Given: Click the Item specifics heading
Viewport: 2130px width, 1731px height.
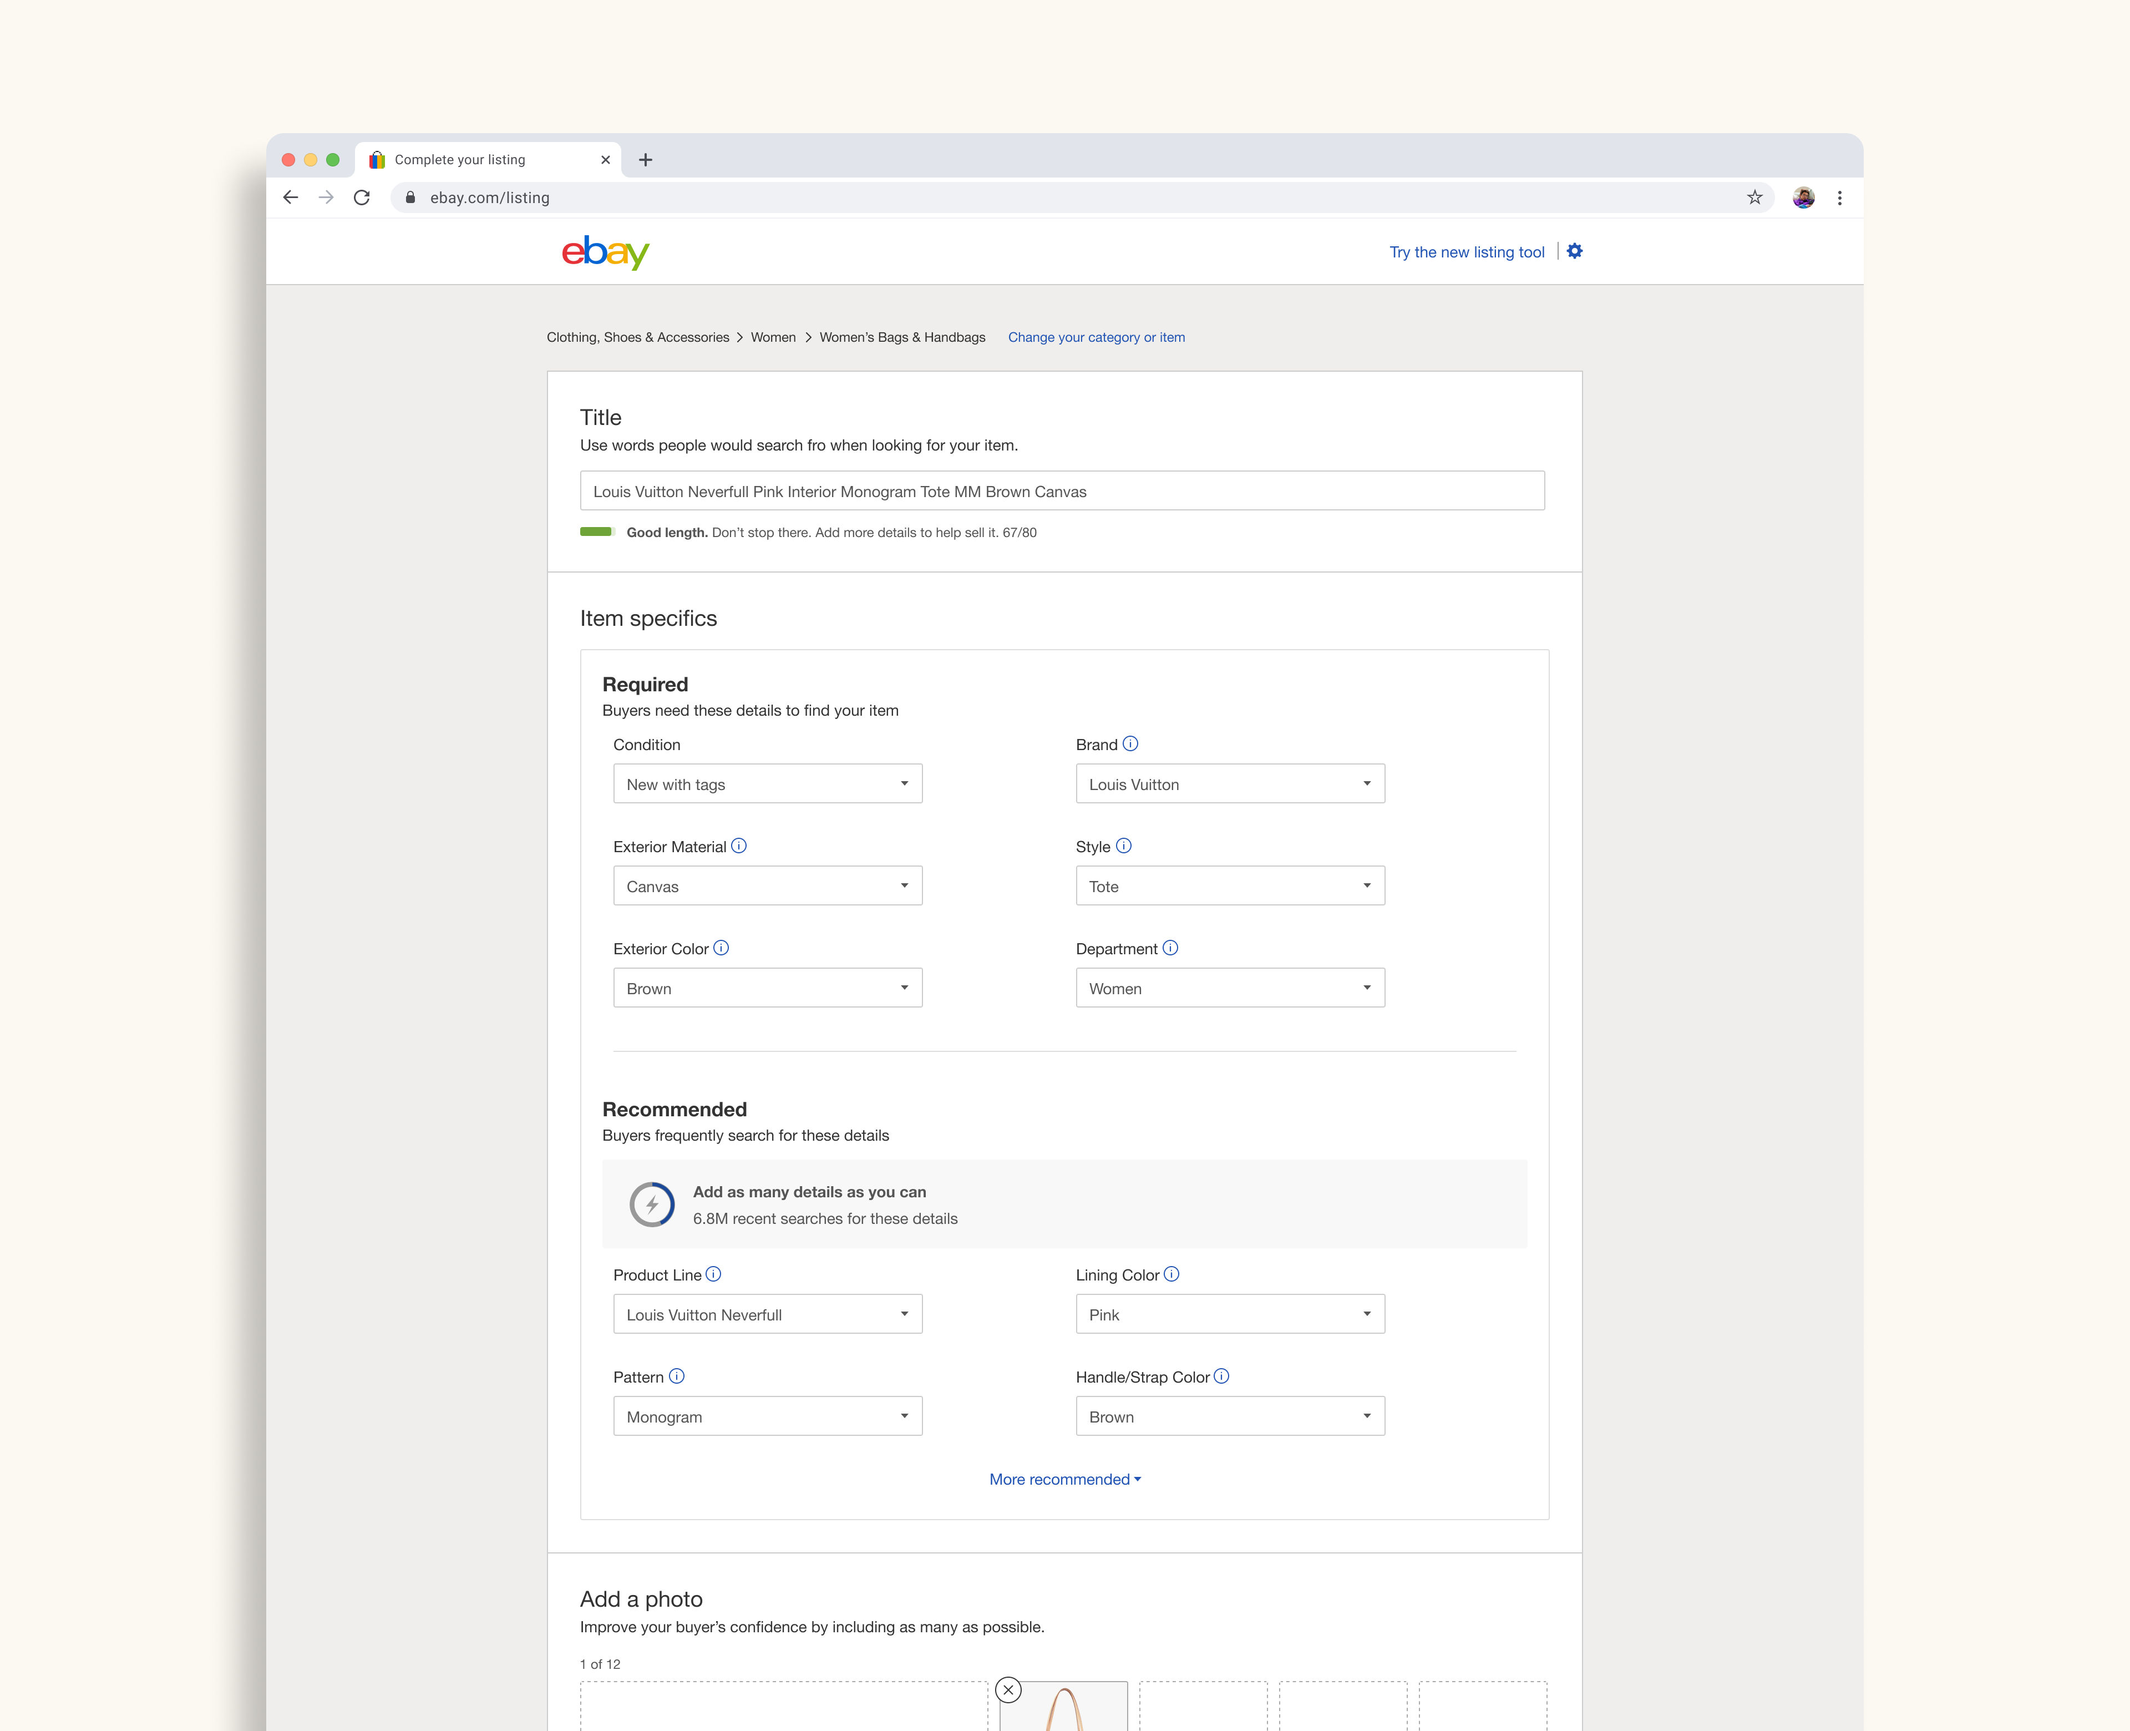Looking at the screenshot, I should point(649,618).
